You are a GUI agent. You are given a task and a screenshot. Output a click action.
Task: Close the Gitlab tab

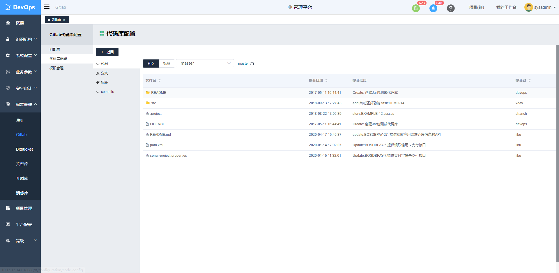coord(64,20)
